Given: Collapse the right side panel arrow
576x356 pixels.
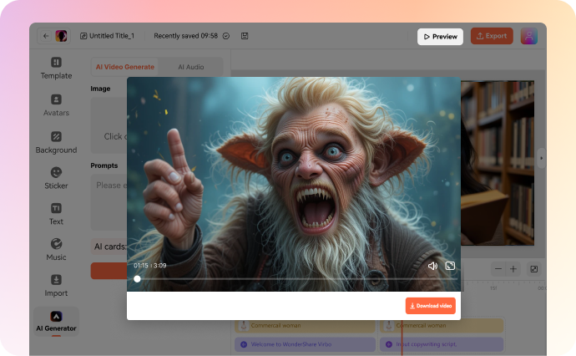Looking at the screenshot, I should 541,158.
